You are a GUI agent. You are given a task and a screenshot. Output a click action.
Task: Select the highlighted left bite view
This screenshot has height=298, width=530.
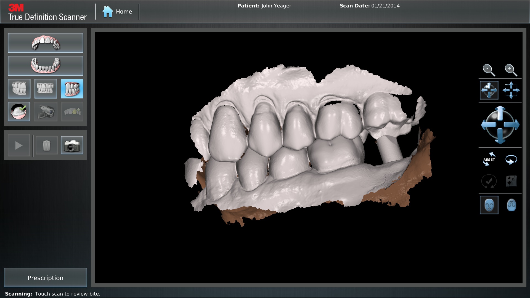[72, 89]
